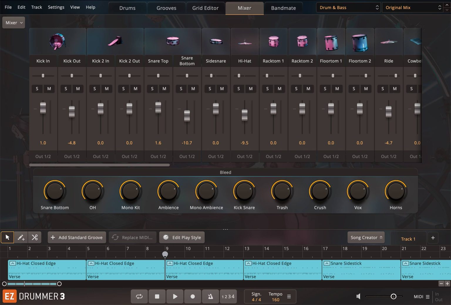Select the pencil draw tool

click(21, 237)
